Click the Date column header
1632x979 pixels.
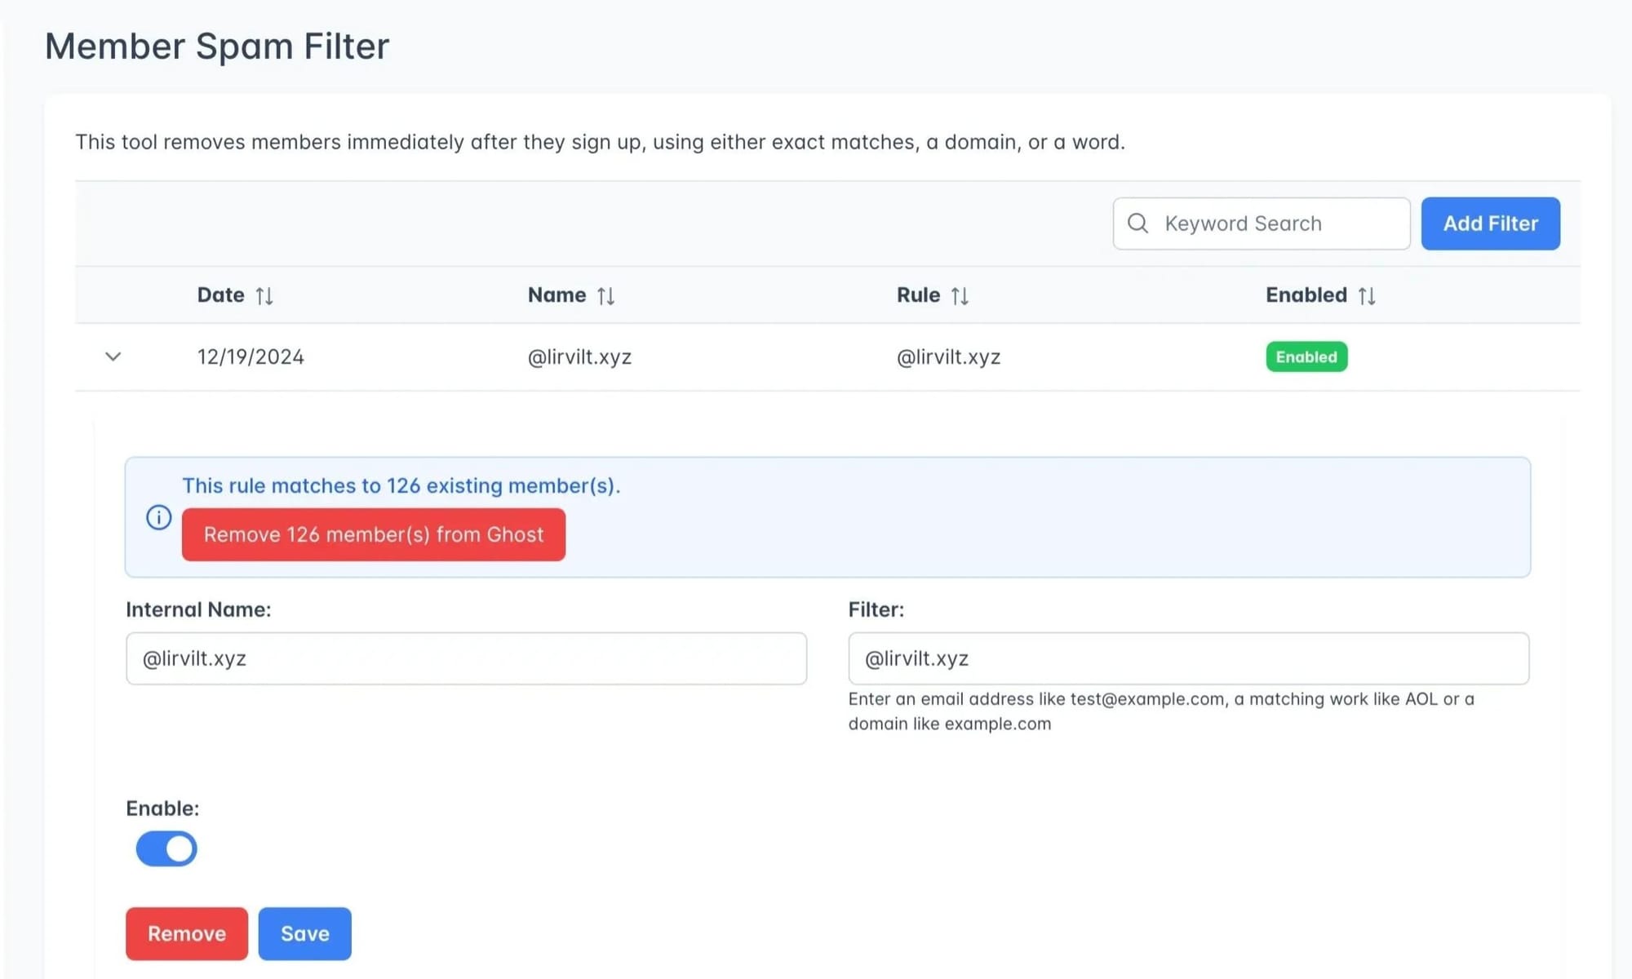[x=221, y=295]
